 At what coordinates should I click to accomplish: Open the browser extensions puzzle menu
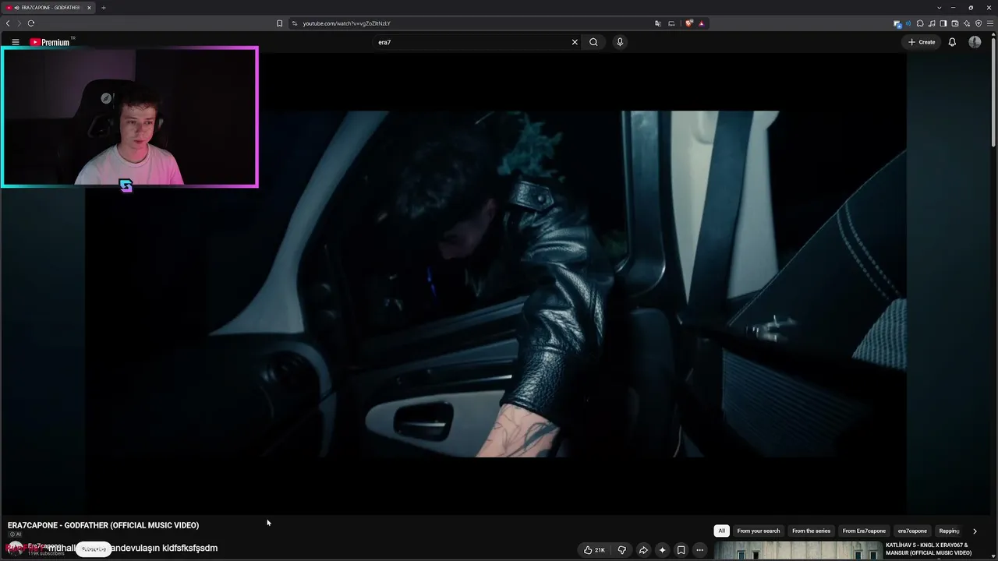click(920, 23)
